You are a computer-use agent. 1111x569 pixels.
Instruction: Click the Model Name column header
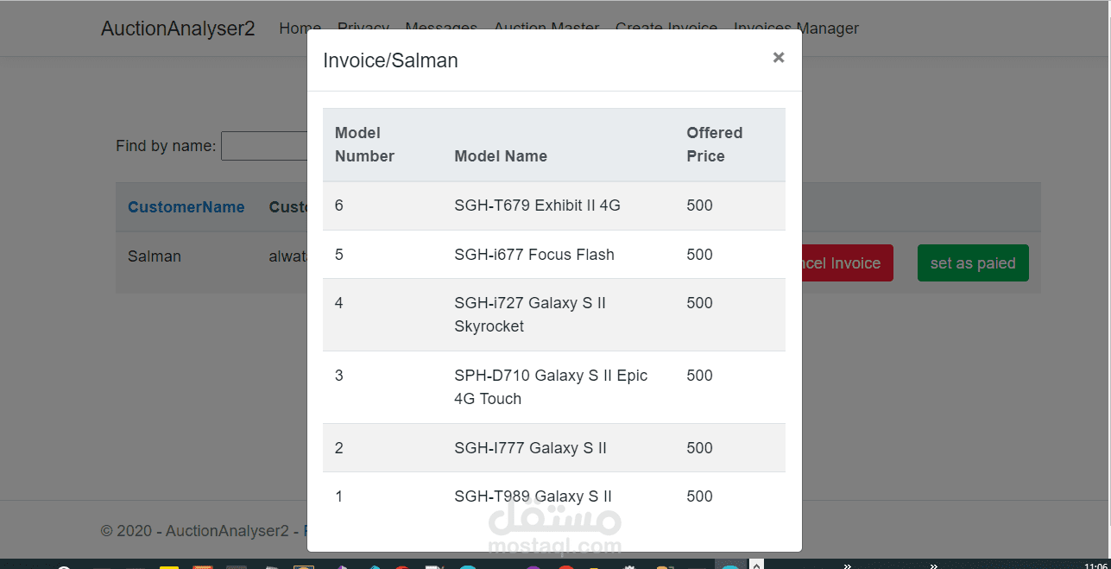[x=501, y=156]
